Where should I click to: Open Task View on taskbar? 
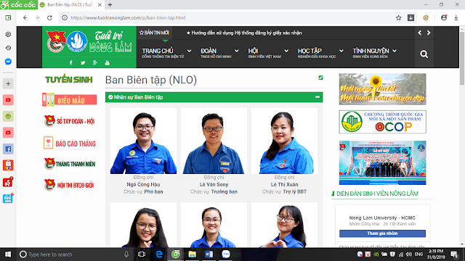[x=142, y=254]
